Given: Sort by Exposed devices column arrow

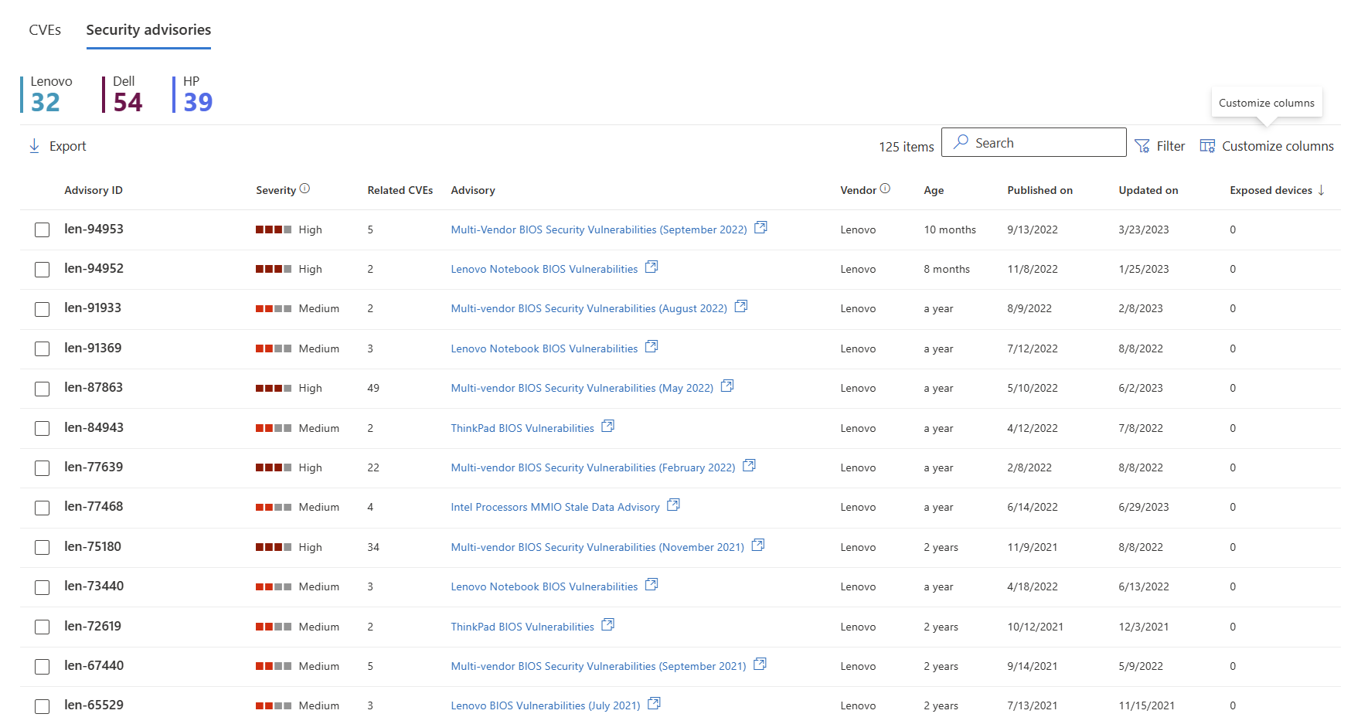Looking at the screenshot, I should click(1321, 190).
